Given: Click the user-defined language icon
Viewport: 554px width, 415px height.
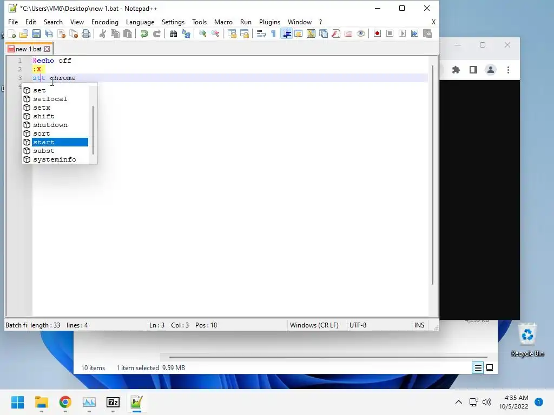Looking at the screenshot, I should pos(299,34).
